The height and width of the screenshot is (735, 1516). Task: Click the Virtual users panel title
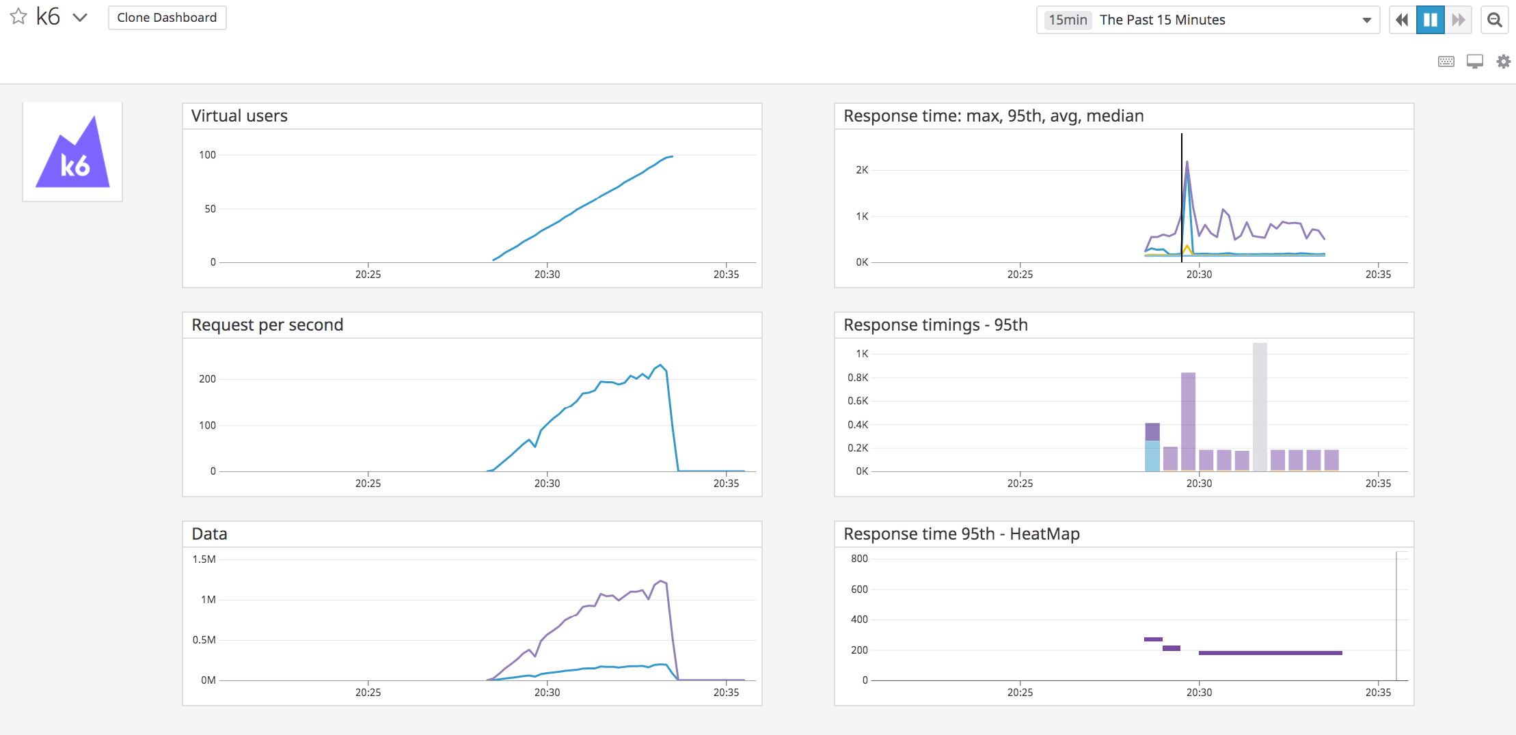click(x=240, y=115)
